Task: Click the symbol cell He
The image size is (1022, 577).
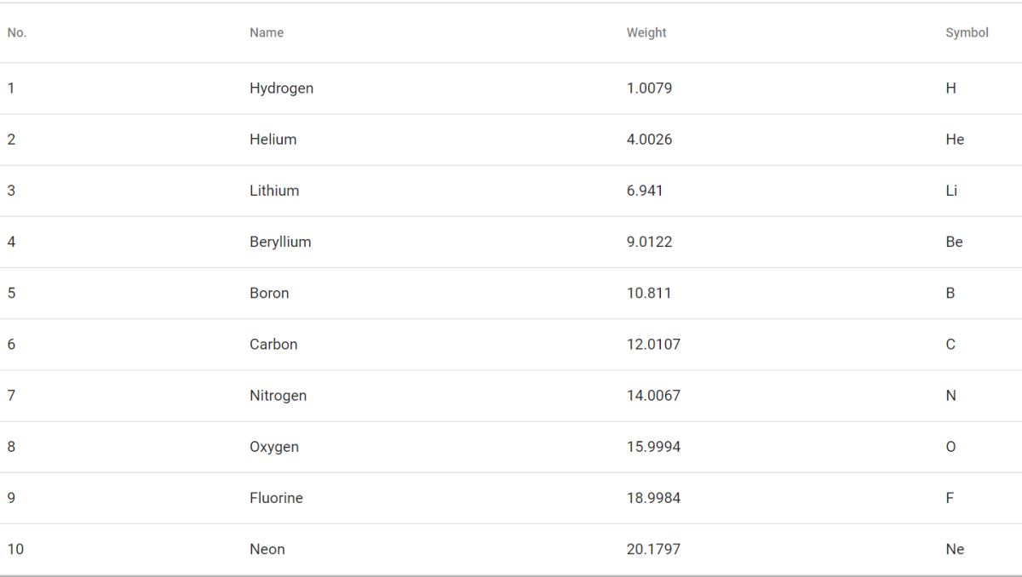Action: coord(955,140)
